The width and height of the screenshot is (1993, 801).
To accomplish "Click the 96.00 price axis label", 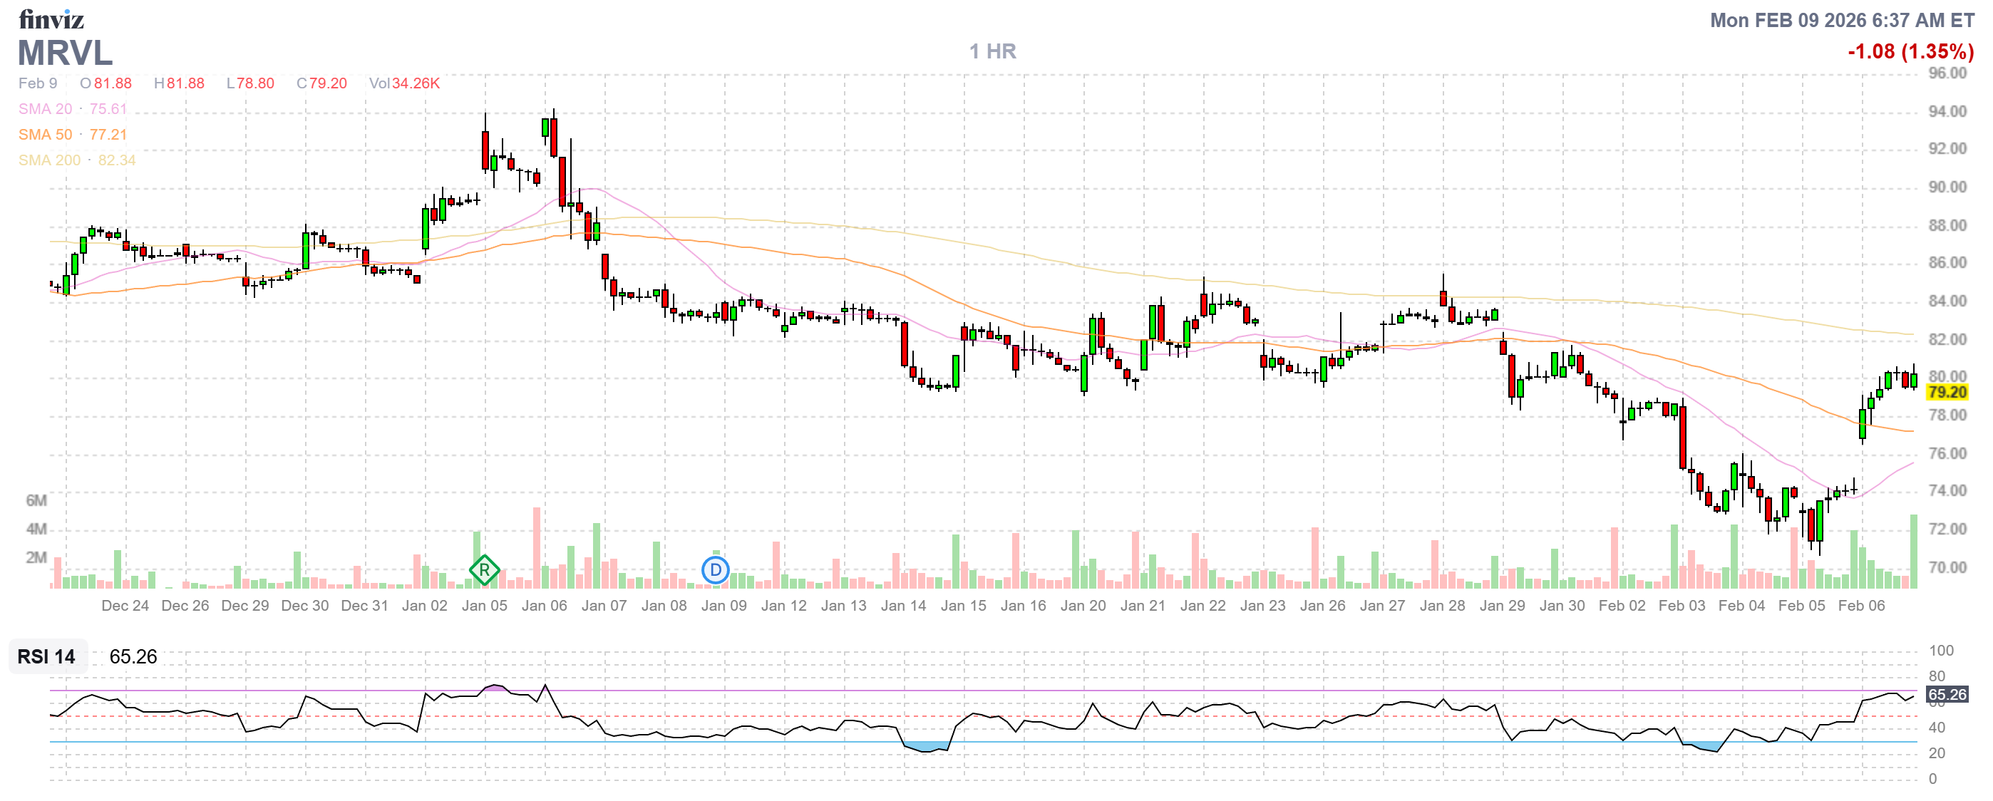I will [x=1947, y=73].
